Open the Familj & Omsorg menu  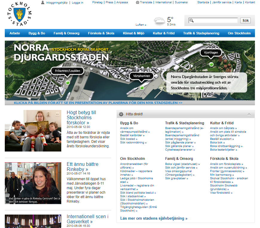(x=66, y=33)
